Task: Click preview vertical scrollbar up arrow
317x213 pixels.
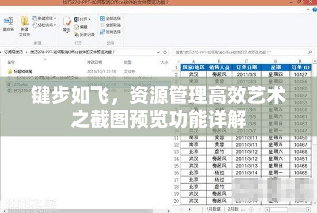Action: (x=315, y=61)
